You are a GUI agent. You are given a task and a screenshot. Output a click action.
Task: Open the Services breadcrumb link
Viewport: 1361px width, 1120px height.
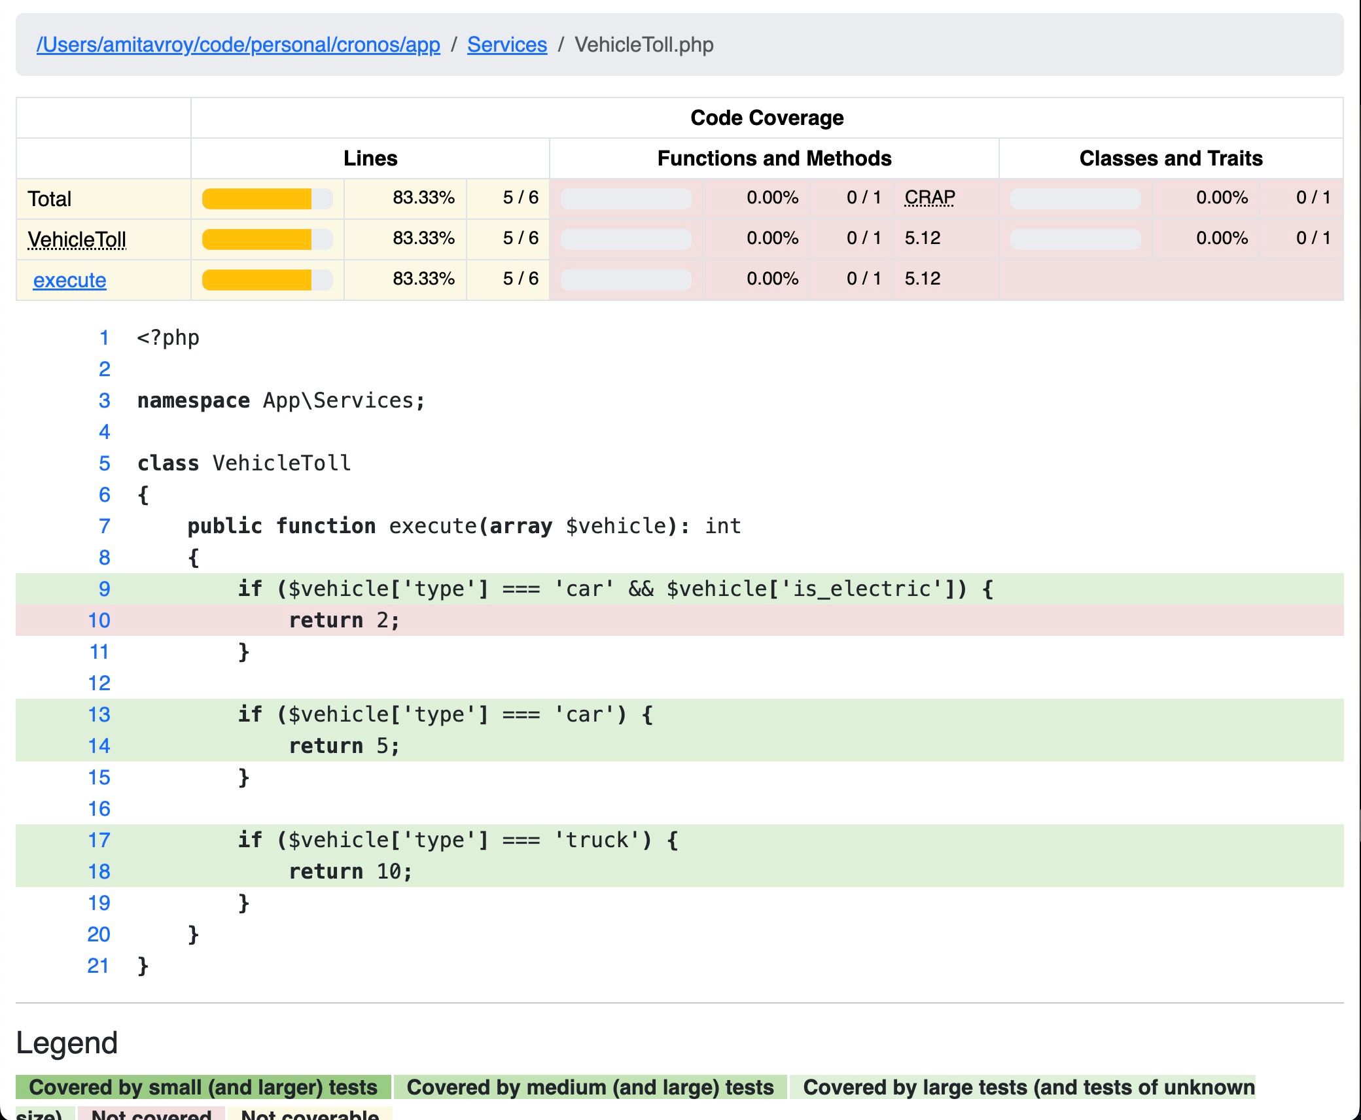507,44
